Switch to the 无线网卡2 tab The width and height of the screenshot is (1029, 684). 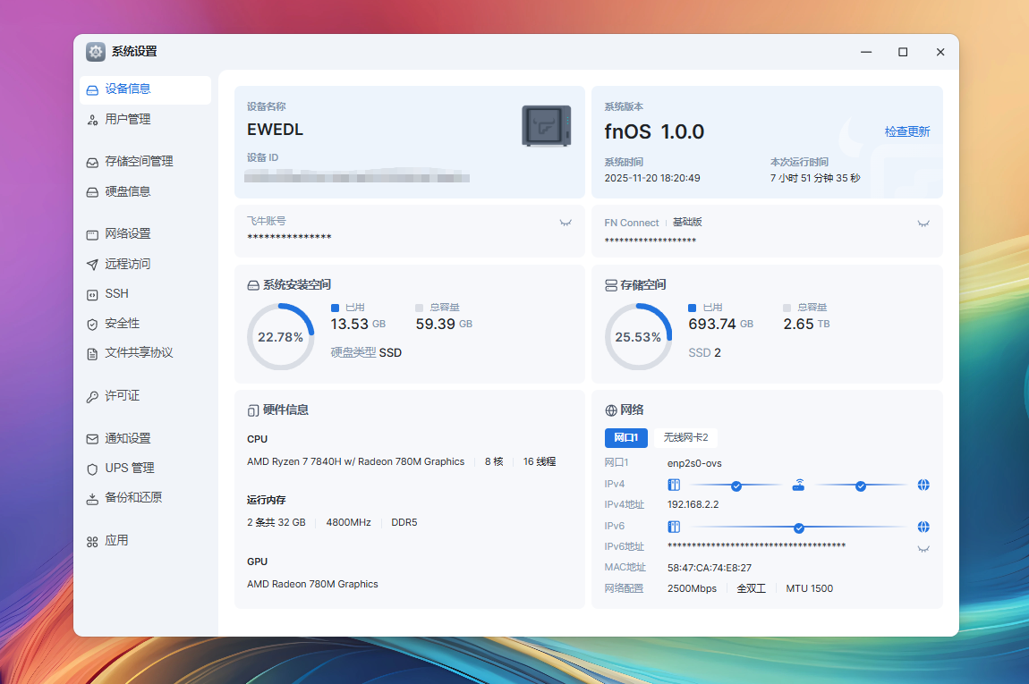click(685, 437)
